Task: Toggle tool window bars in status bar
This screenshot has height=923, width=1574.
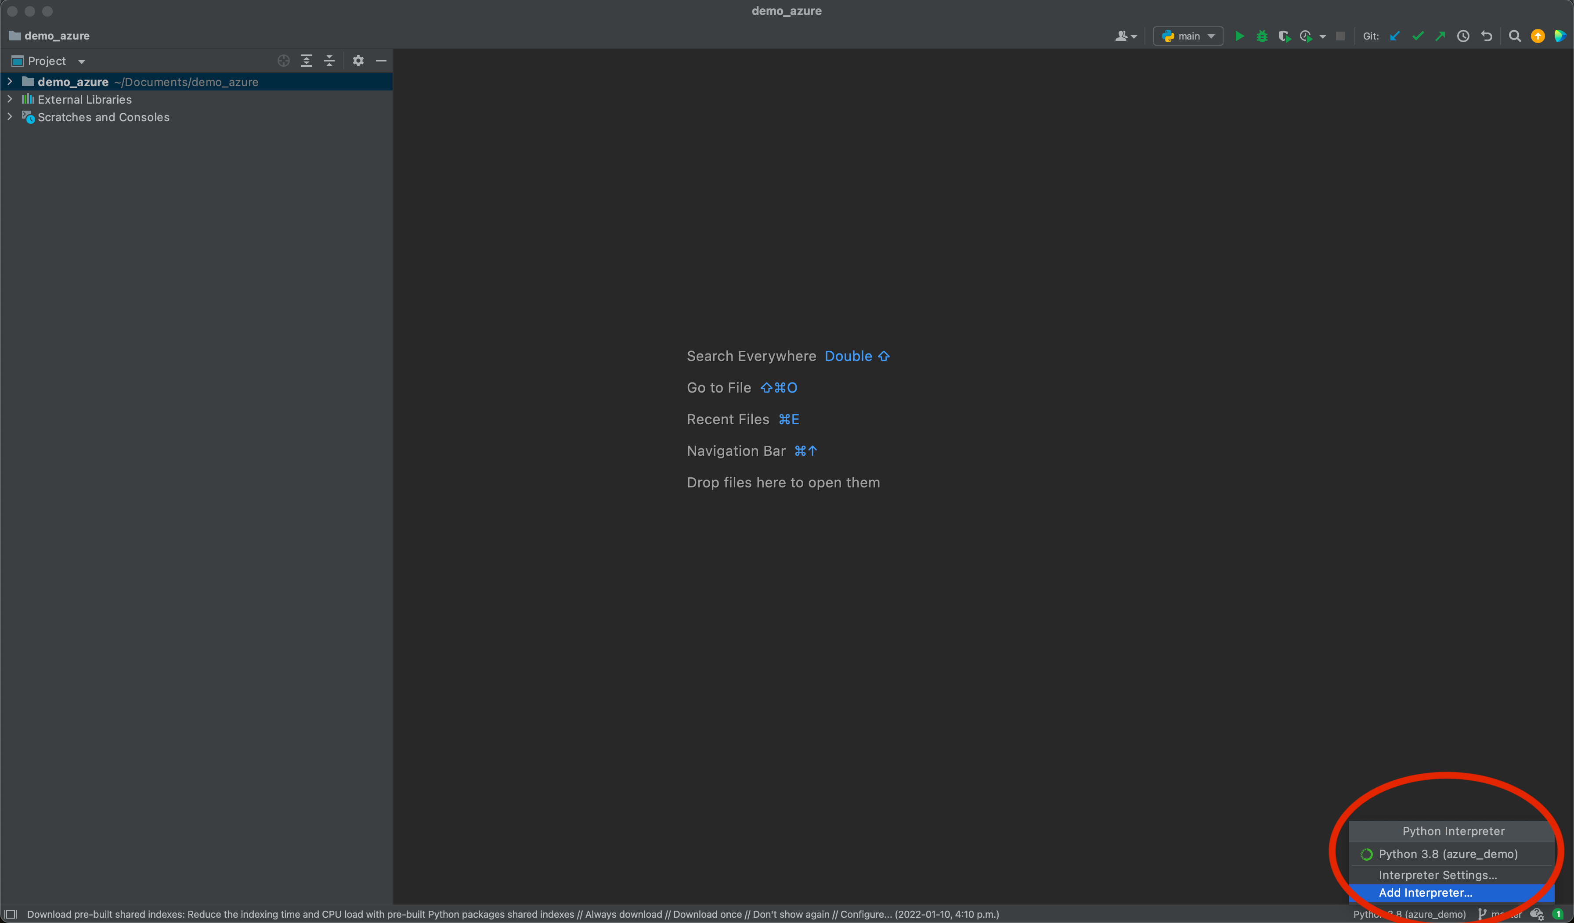Action: (x=11, y=914)
